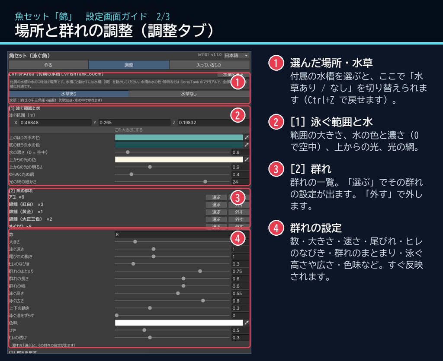Click the つや slider handle
443x361 pixels.
(x=144, y=330)
